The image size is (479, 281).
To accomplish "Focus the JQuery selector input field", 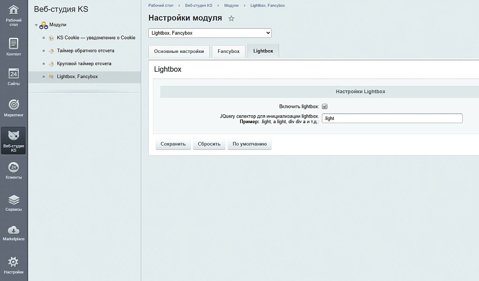I will [392, 118].
